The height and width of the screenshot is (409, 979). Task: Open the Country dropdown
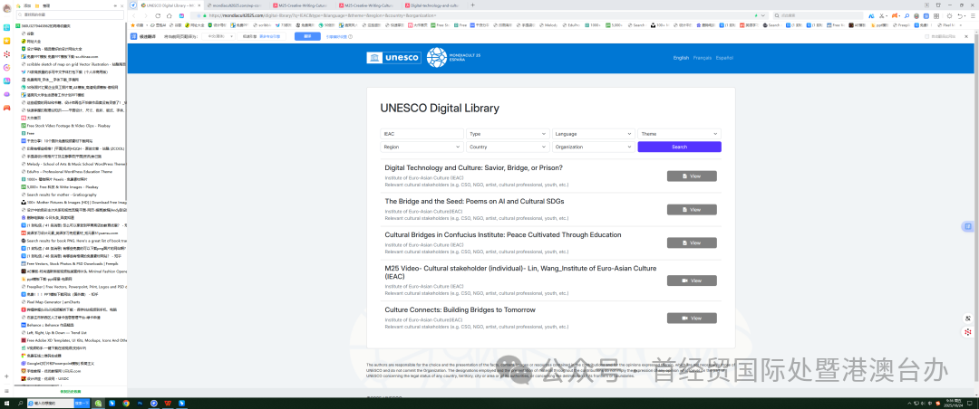tap(508, 147)
